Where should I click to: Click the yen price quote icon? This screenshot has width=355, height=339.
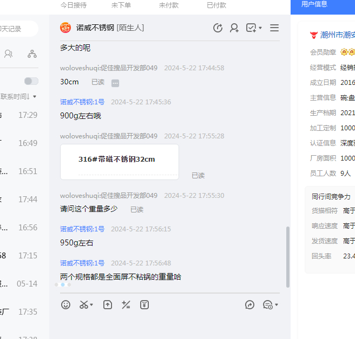tap(144, 305)
